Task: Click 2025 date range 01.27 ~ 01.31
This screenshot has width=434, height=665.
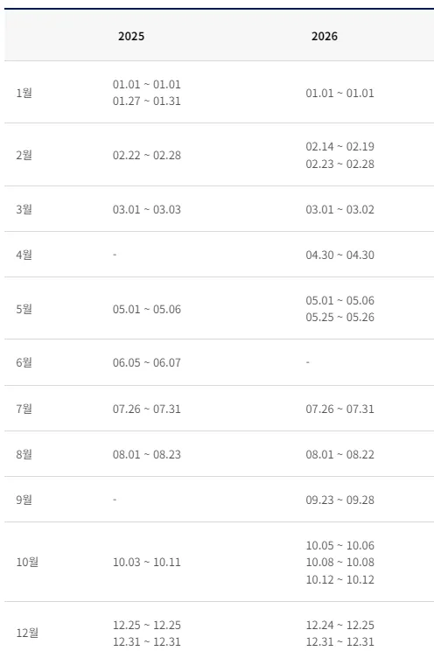Action: tap(147, 101)
